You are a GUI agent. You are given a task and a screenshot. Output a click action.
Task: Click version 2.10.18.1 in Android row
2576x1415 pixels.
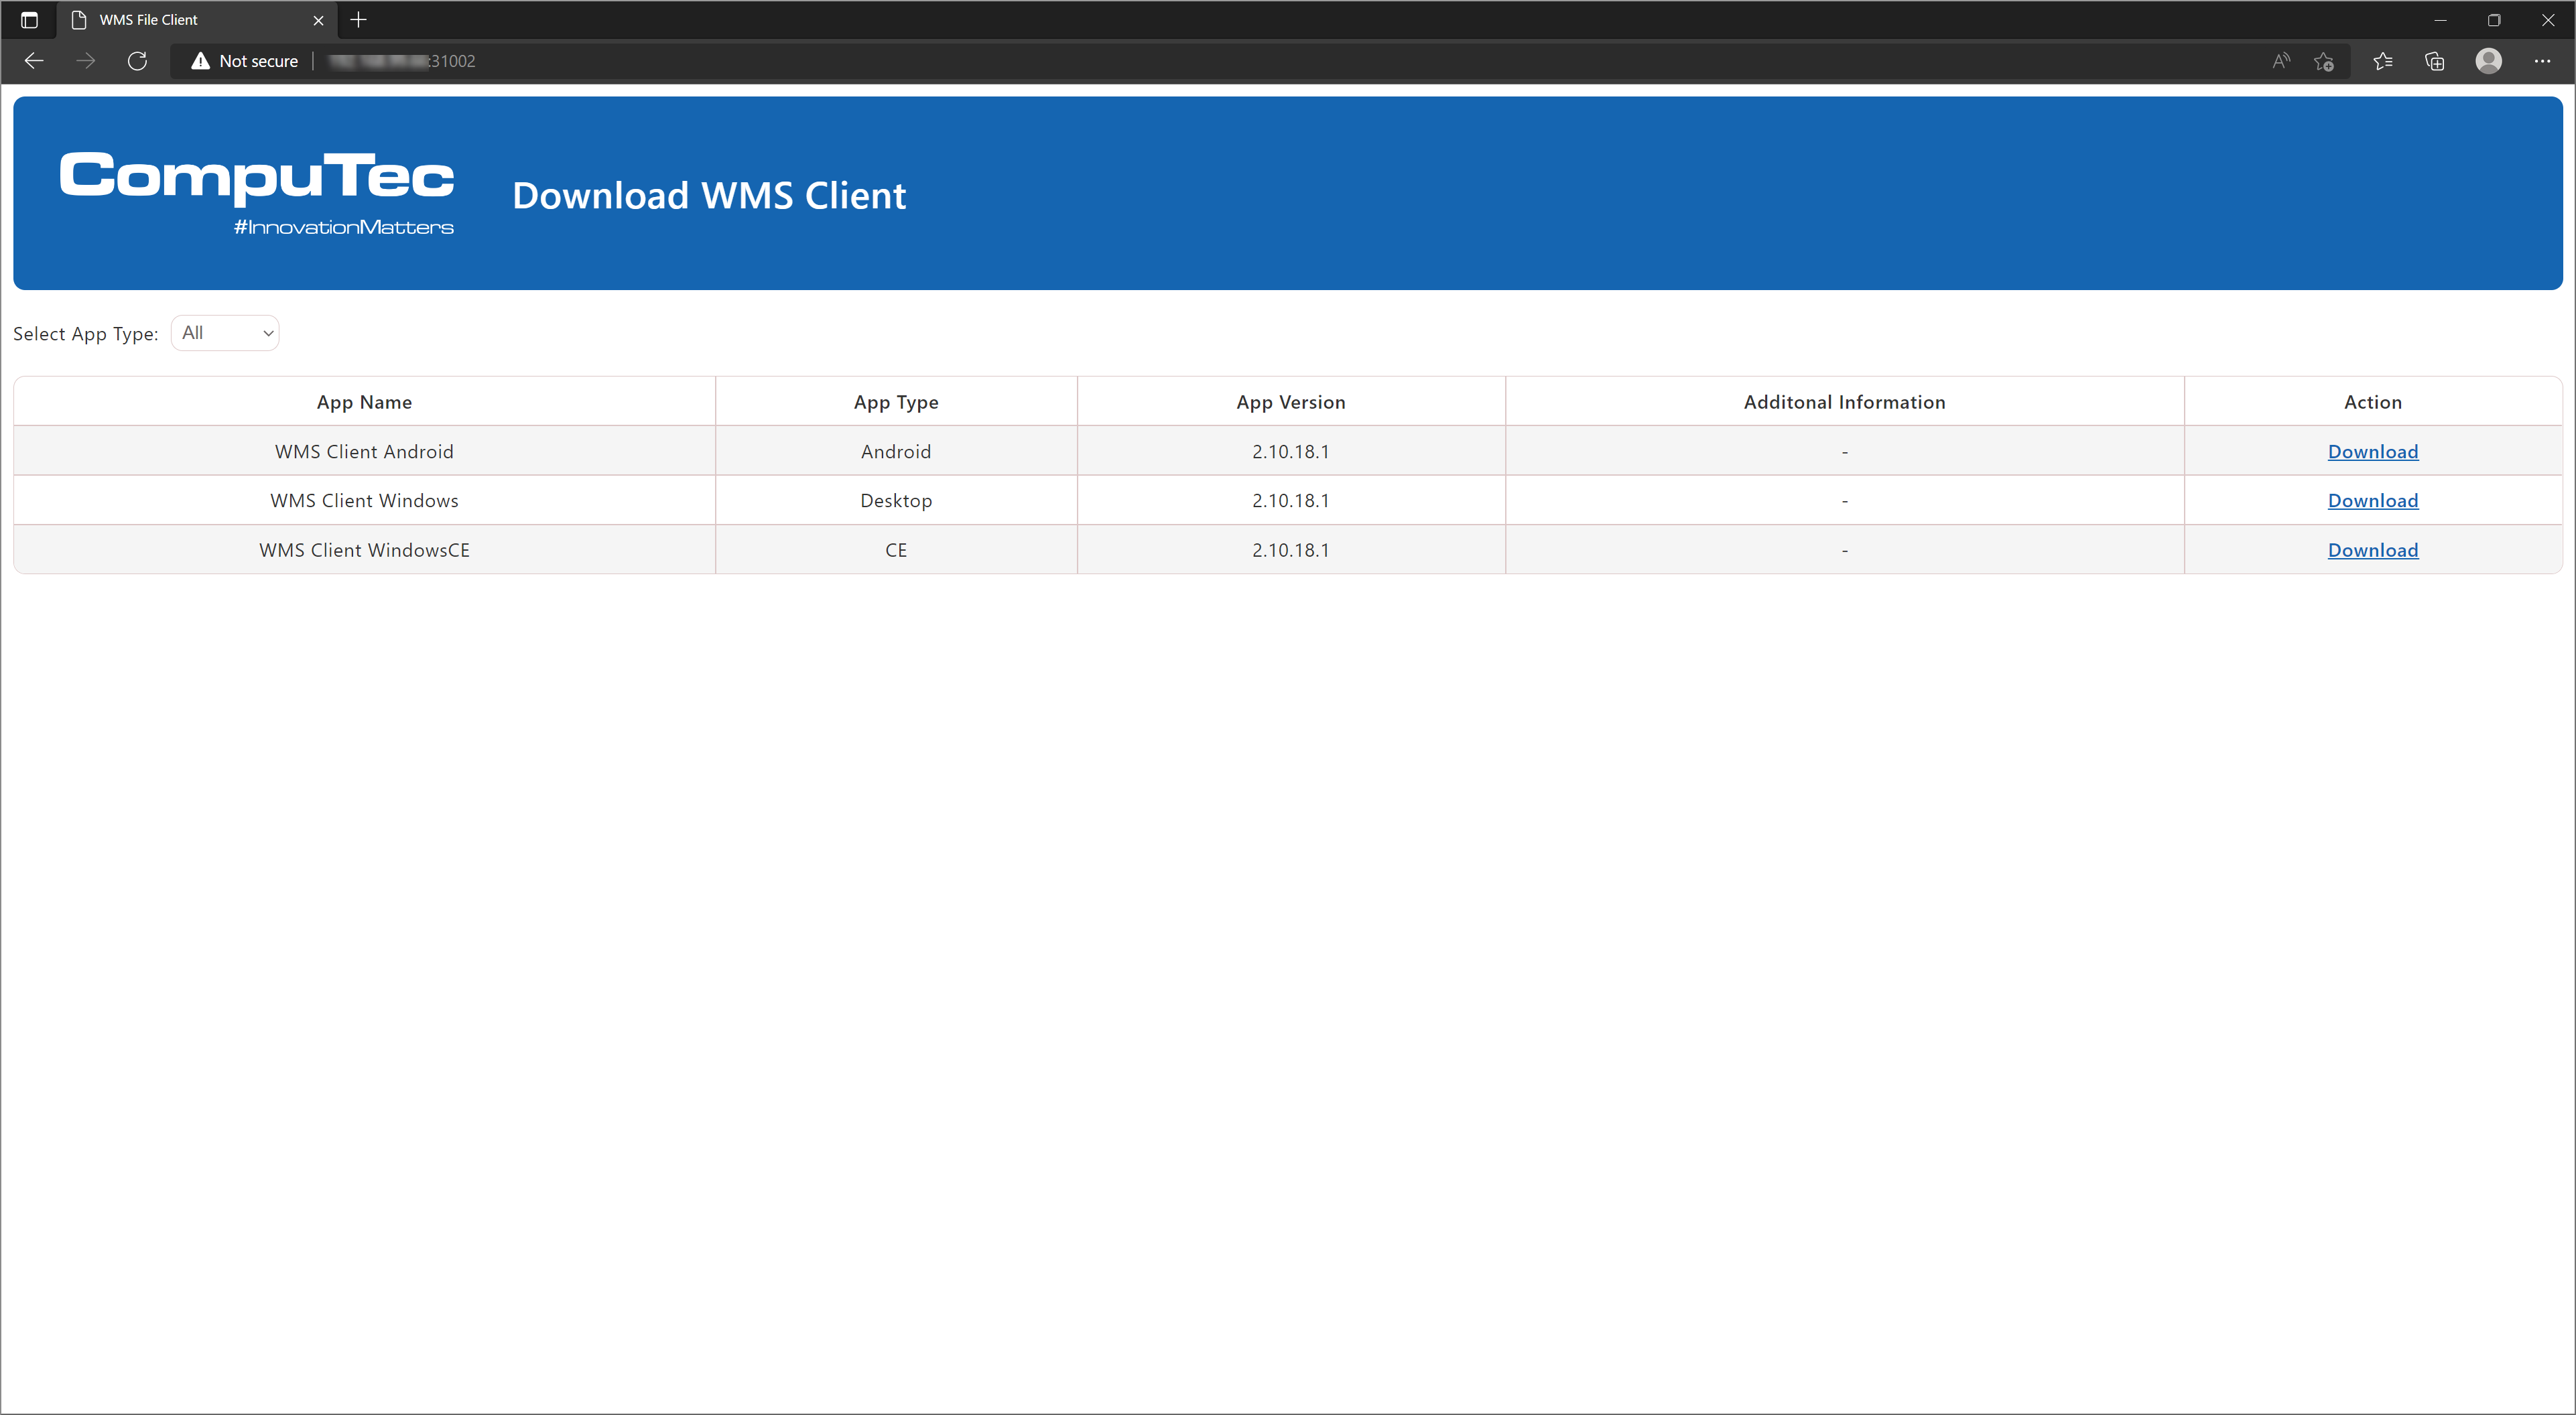coord(1290,451)
